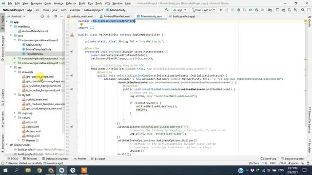Select gnt_outline_shape.xml drawable file
This screenshot has height=175, width=312.
(x=40, y=77)
